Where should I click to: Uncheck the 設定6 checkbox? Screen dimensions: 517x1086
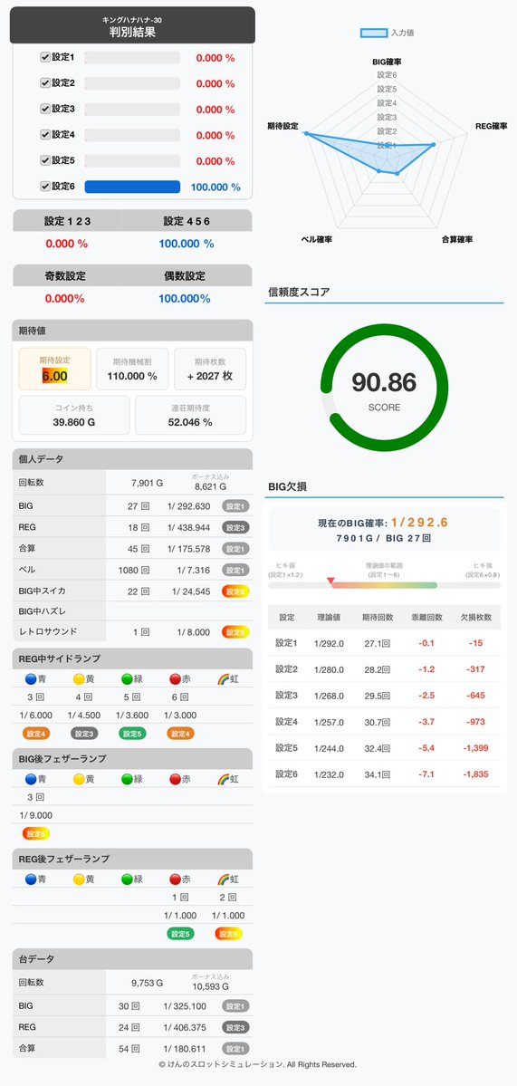click(45, 186)
